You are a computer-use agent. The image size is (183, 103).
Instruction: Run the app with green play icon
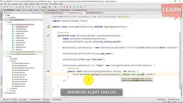(50, 7)
